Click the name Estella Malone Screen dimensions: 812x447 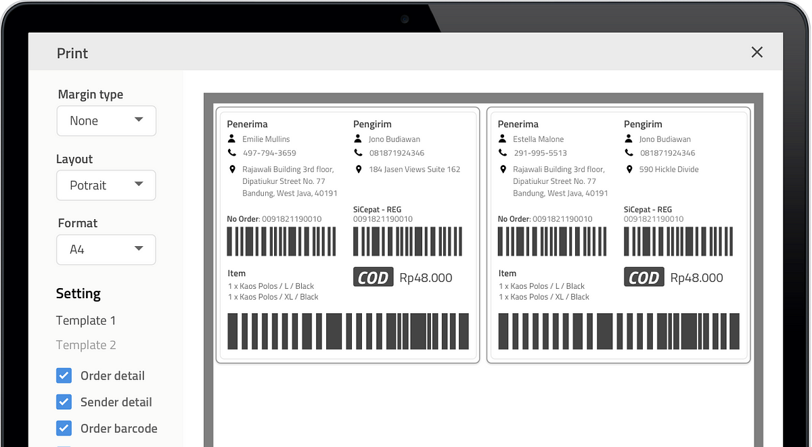tap(539, 139)
